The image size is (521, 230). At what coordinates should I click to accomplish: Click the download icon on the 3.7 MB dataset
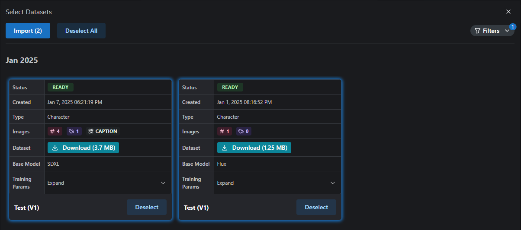point(55,148)
